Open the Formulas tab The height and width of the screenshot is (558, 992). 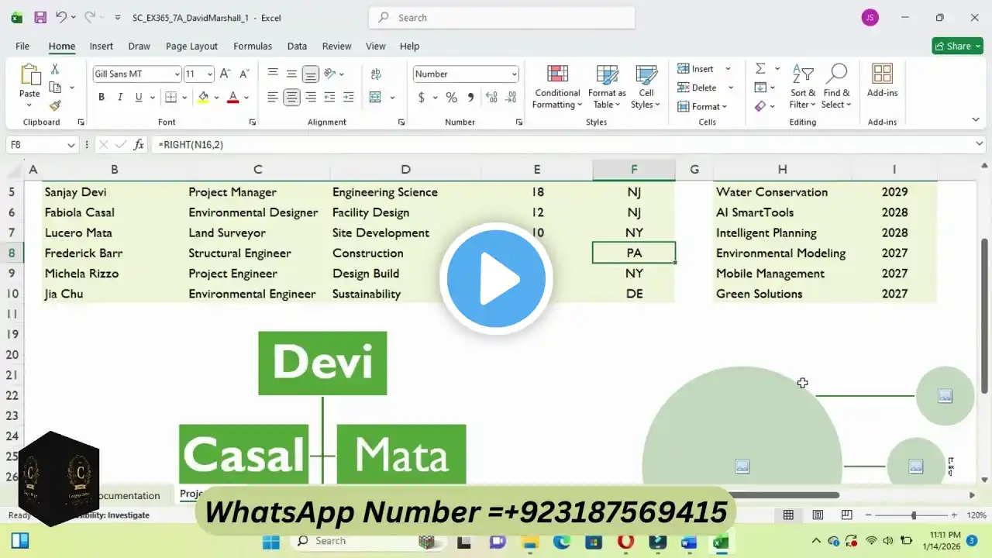(x=253, y=46)
